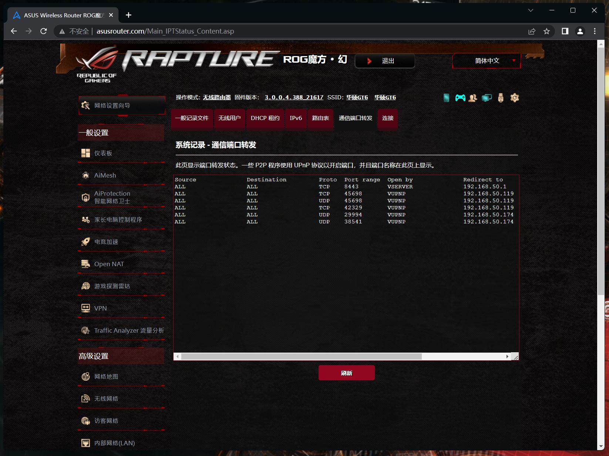Viewport: 609px width, 456px height.
Task: Open the browser side panel
Action: (565, 31)
